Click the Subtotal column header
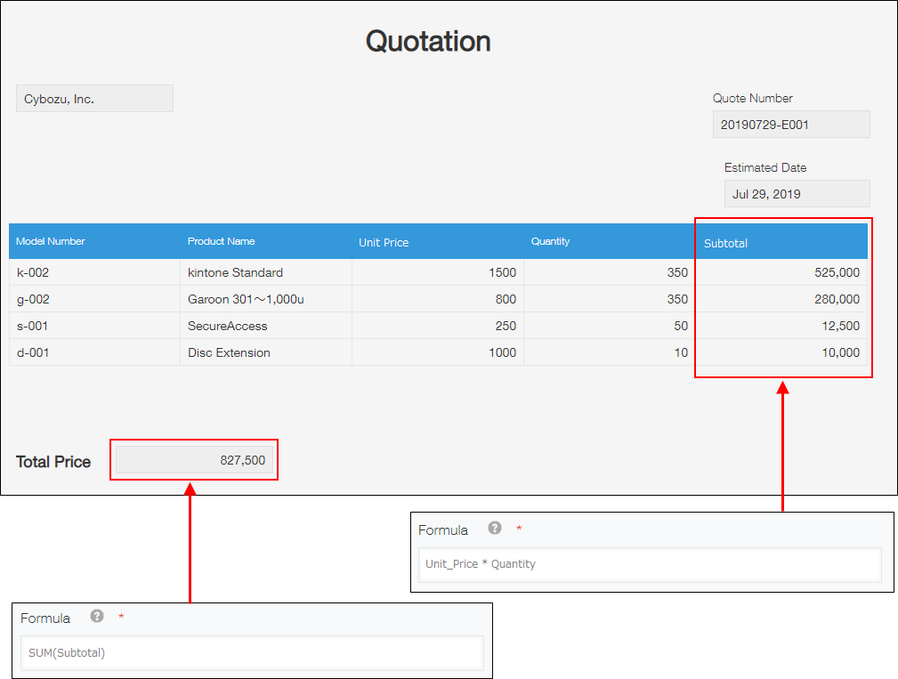 725,241
